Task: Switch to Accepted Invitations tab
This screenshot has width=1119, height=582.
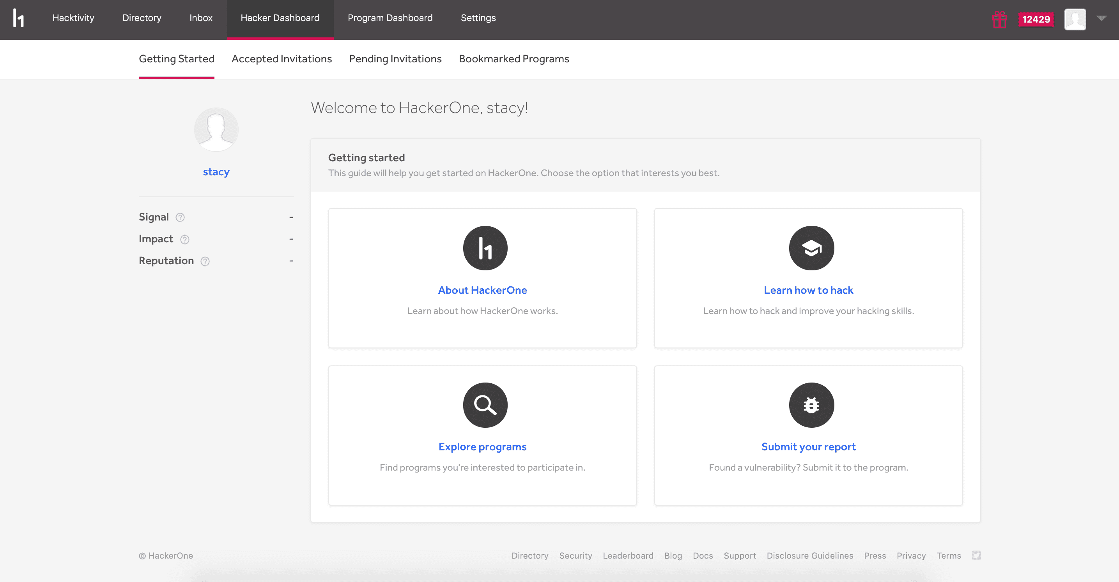Action: click(x=282, y=58)
